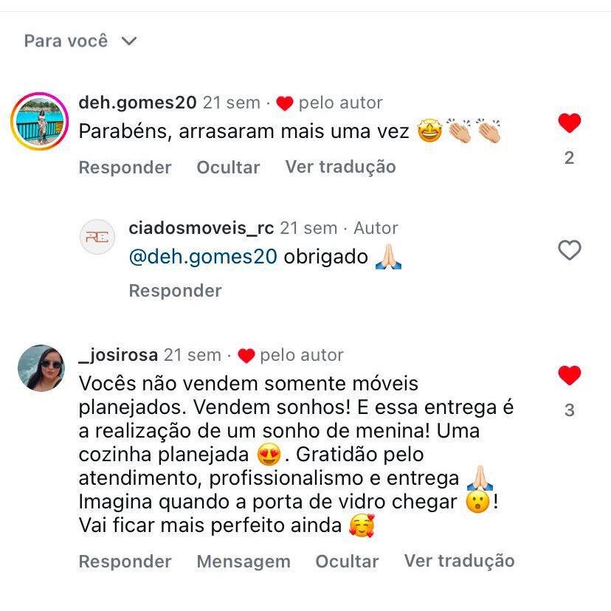Open the ciadosmoveis_rc logo avatar

[x=97, y=237]
